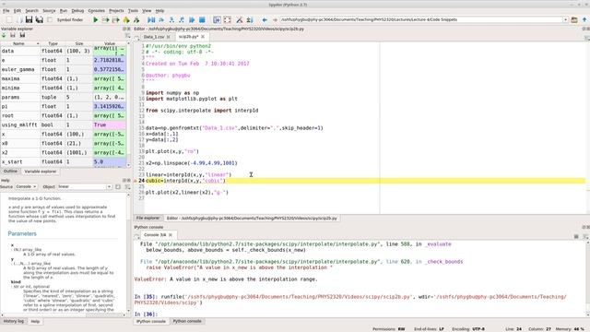Open the Consoles menu
Image resolution: width=590 pixels, height=332 pixels.
click(96, 10)
